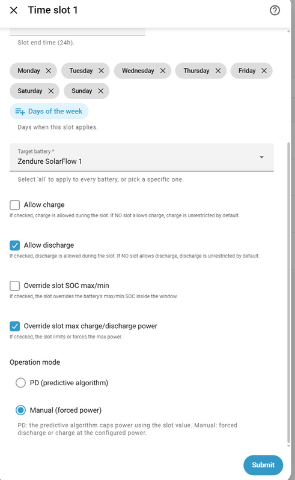Remove Thursday chip with its X
The height and width of the screenshot is (480, 295).
click(218, 71)
